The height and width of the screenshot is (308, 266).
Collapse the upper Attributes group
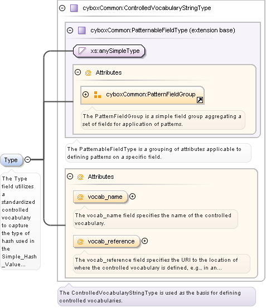tap(78, 72)
